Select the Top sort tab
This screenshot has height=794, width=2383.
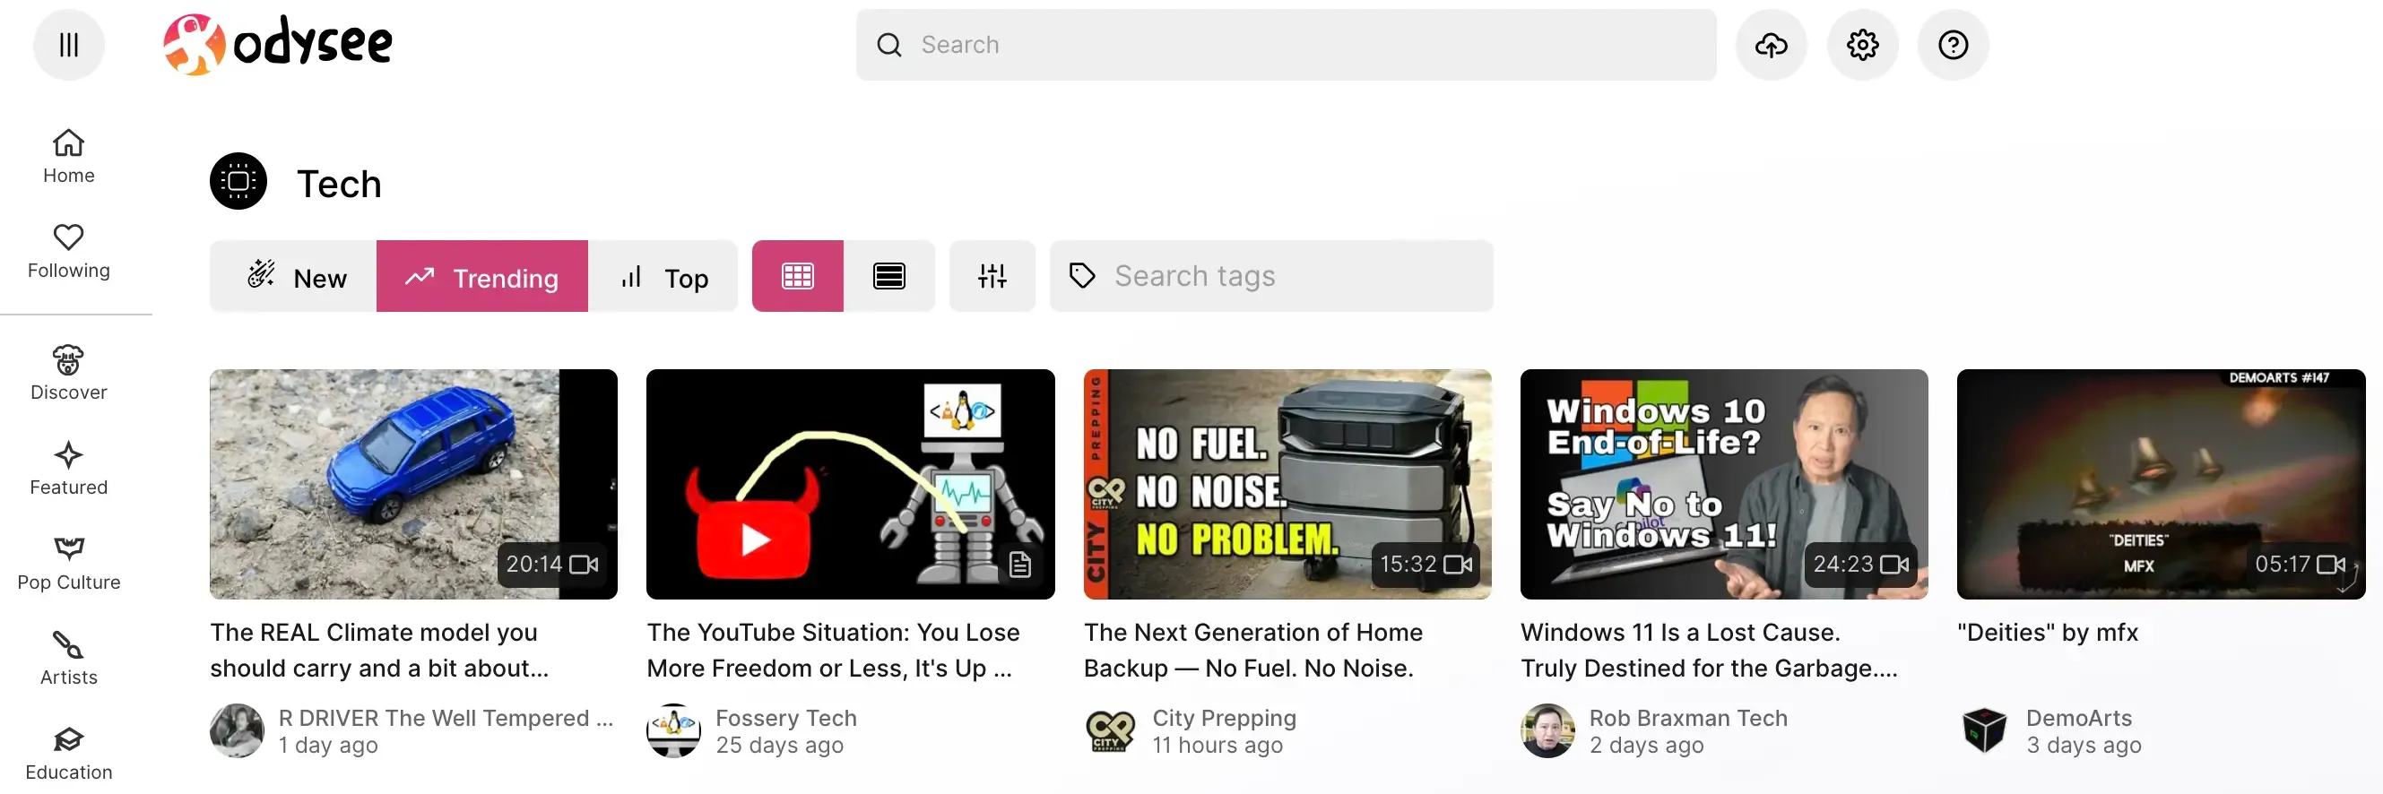pyautogui.click(x=663, y=276)
